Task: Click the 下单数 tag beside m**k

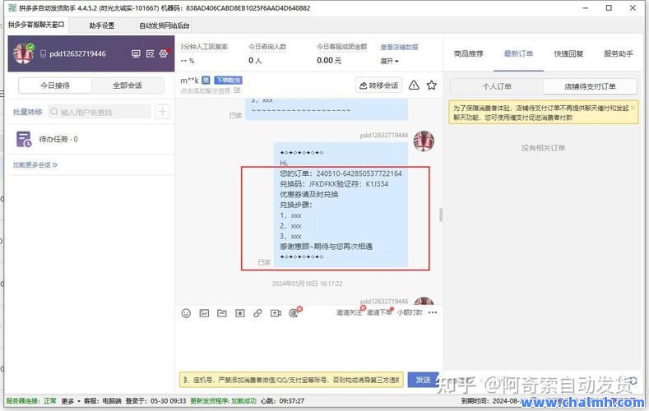Action: [228, 81]
